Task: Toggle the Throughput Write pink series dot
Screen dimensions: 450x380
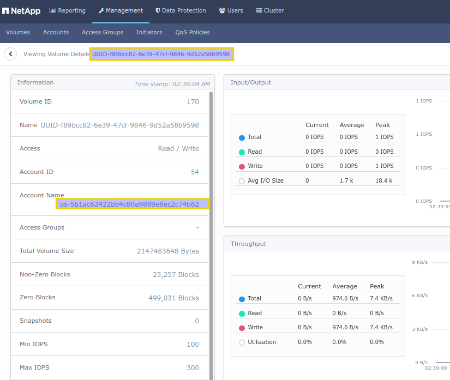Action: point(242,328)
